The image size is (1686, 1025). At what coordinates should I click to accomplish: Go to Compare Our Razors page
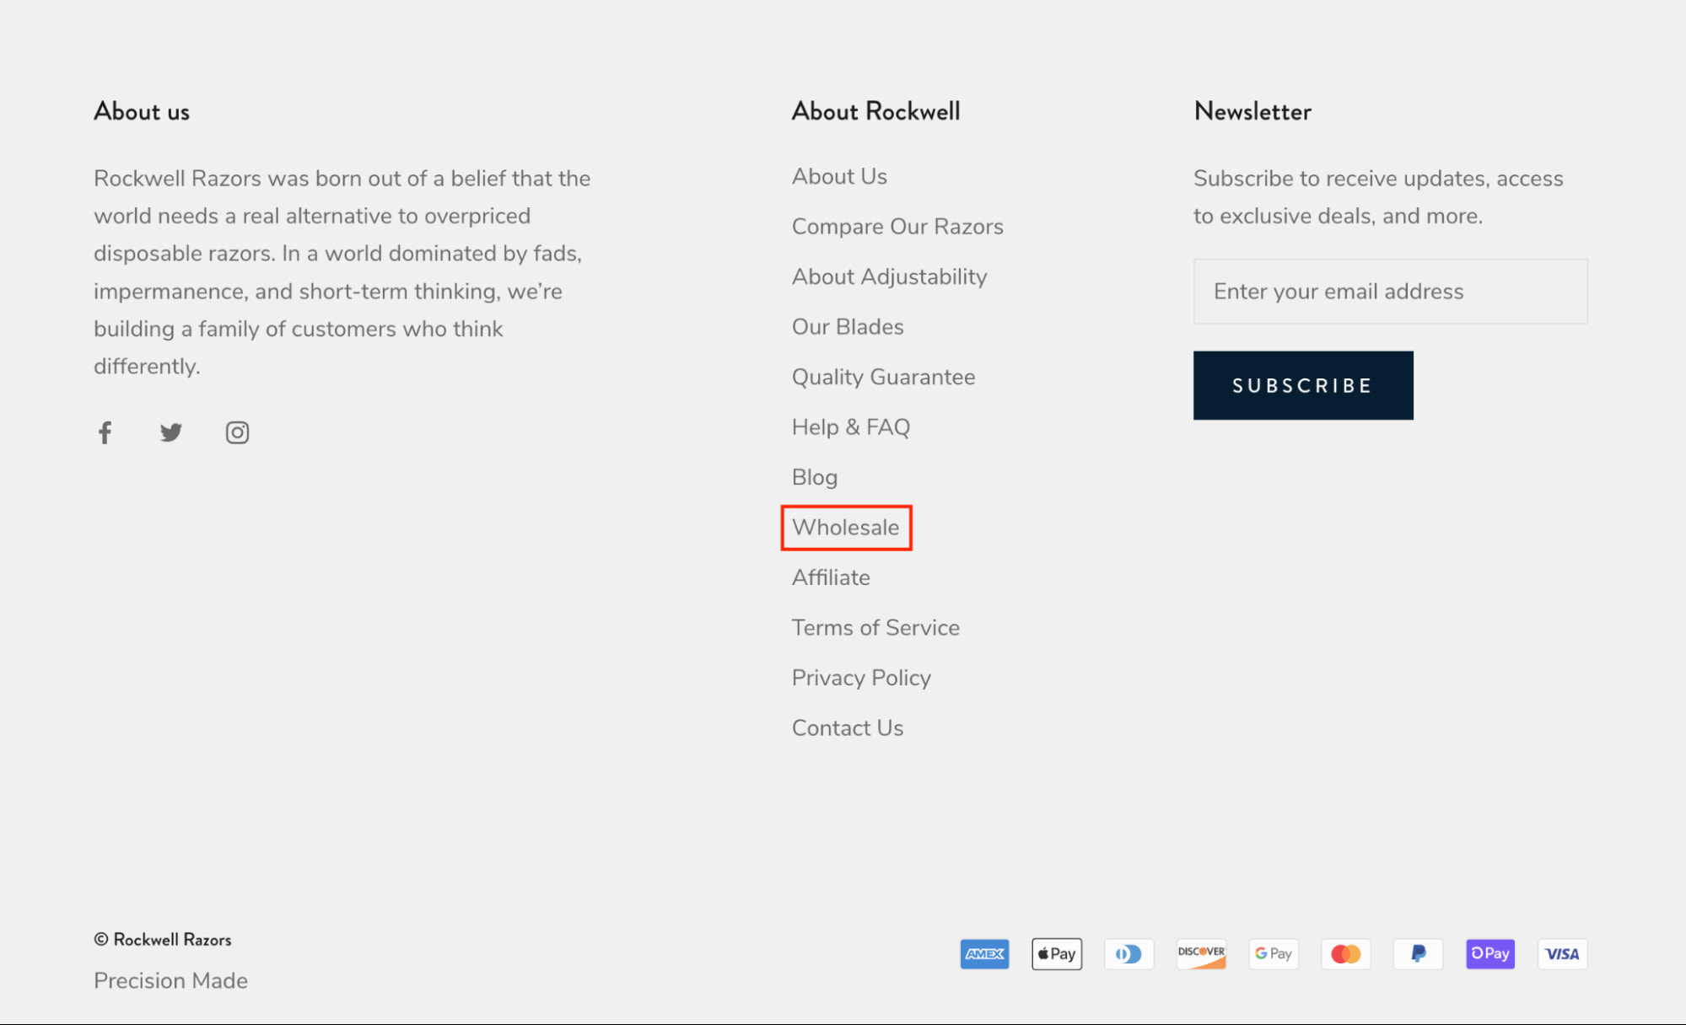click(x=897, y=227)
